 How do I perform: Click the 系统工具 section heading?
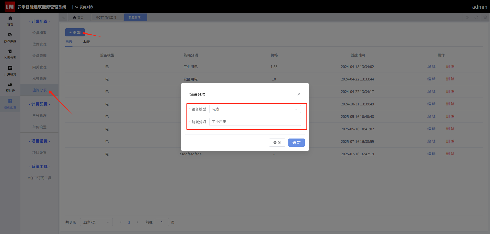point(40,167)
